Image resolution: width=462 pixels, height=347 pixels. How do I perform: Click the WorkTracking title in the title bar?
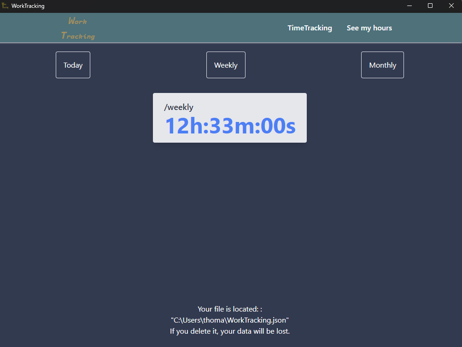point(29,6)
